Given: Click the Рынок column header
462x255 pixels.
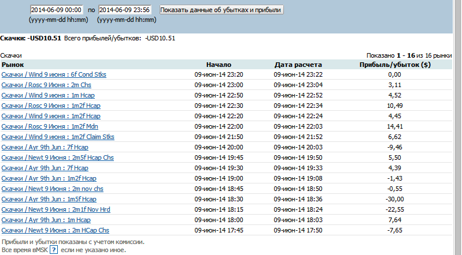Looking at the screenshot, I should (13, 65).
